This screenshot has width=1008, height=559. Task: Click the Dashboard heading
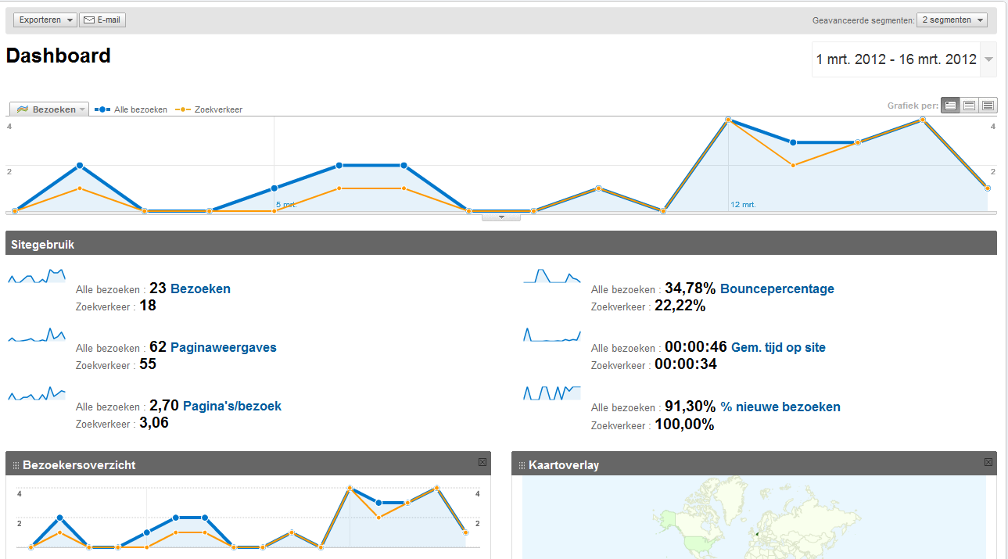coord(58,56)
